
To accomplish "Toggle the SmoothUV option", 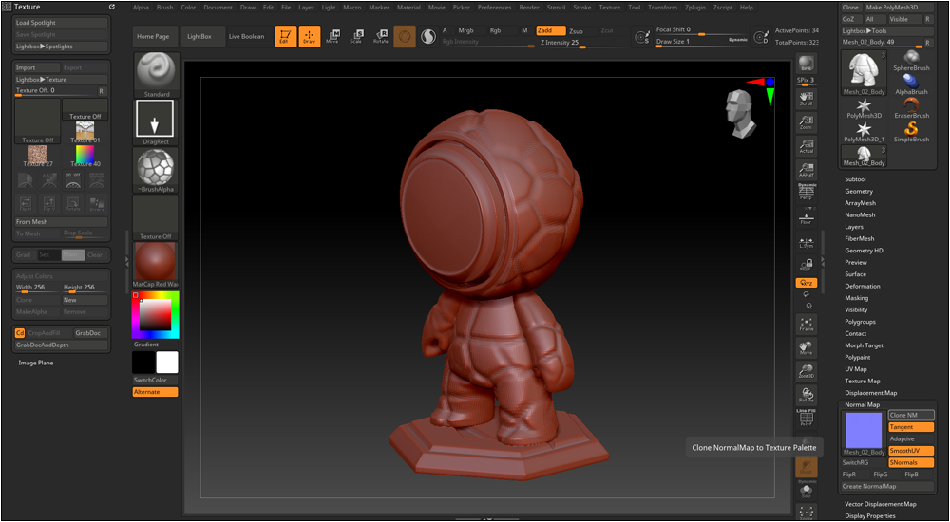I will [x=910, y=451].
